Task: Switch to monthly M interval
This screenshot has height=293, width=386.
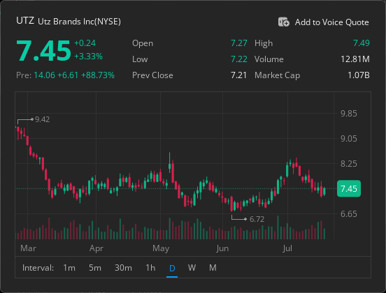Action: coord(213,267)
